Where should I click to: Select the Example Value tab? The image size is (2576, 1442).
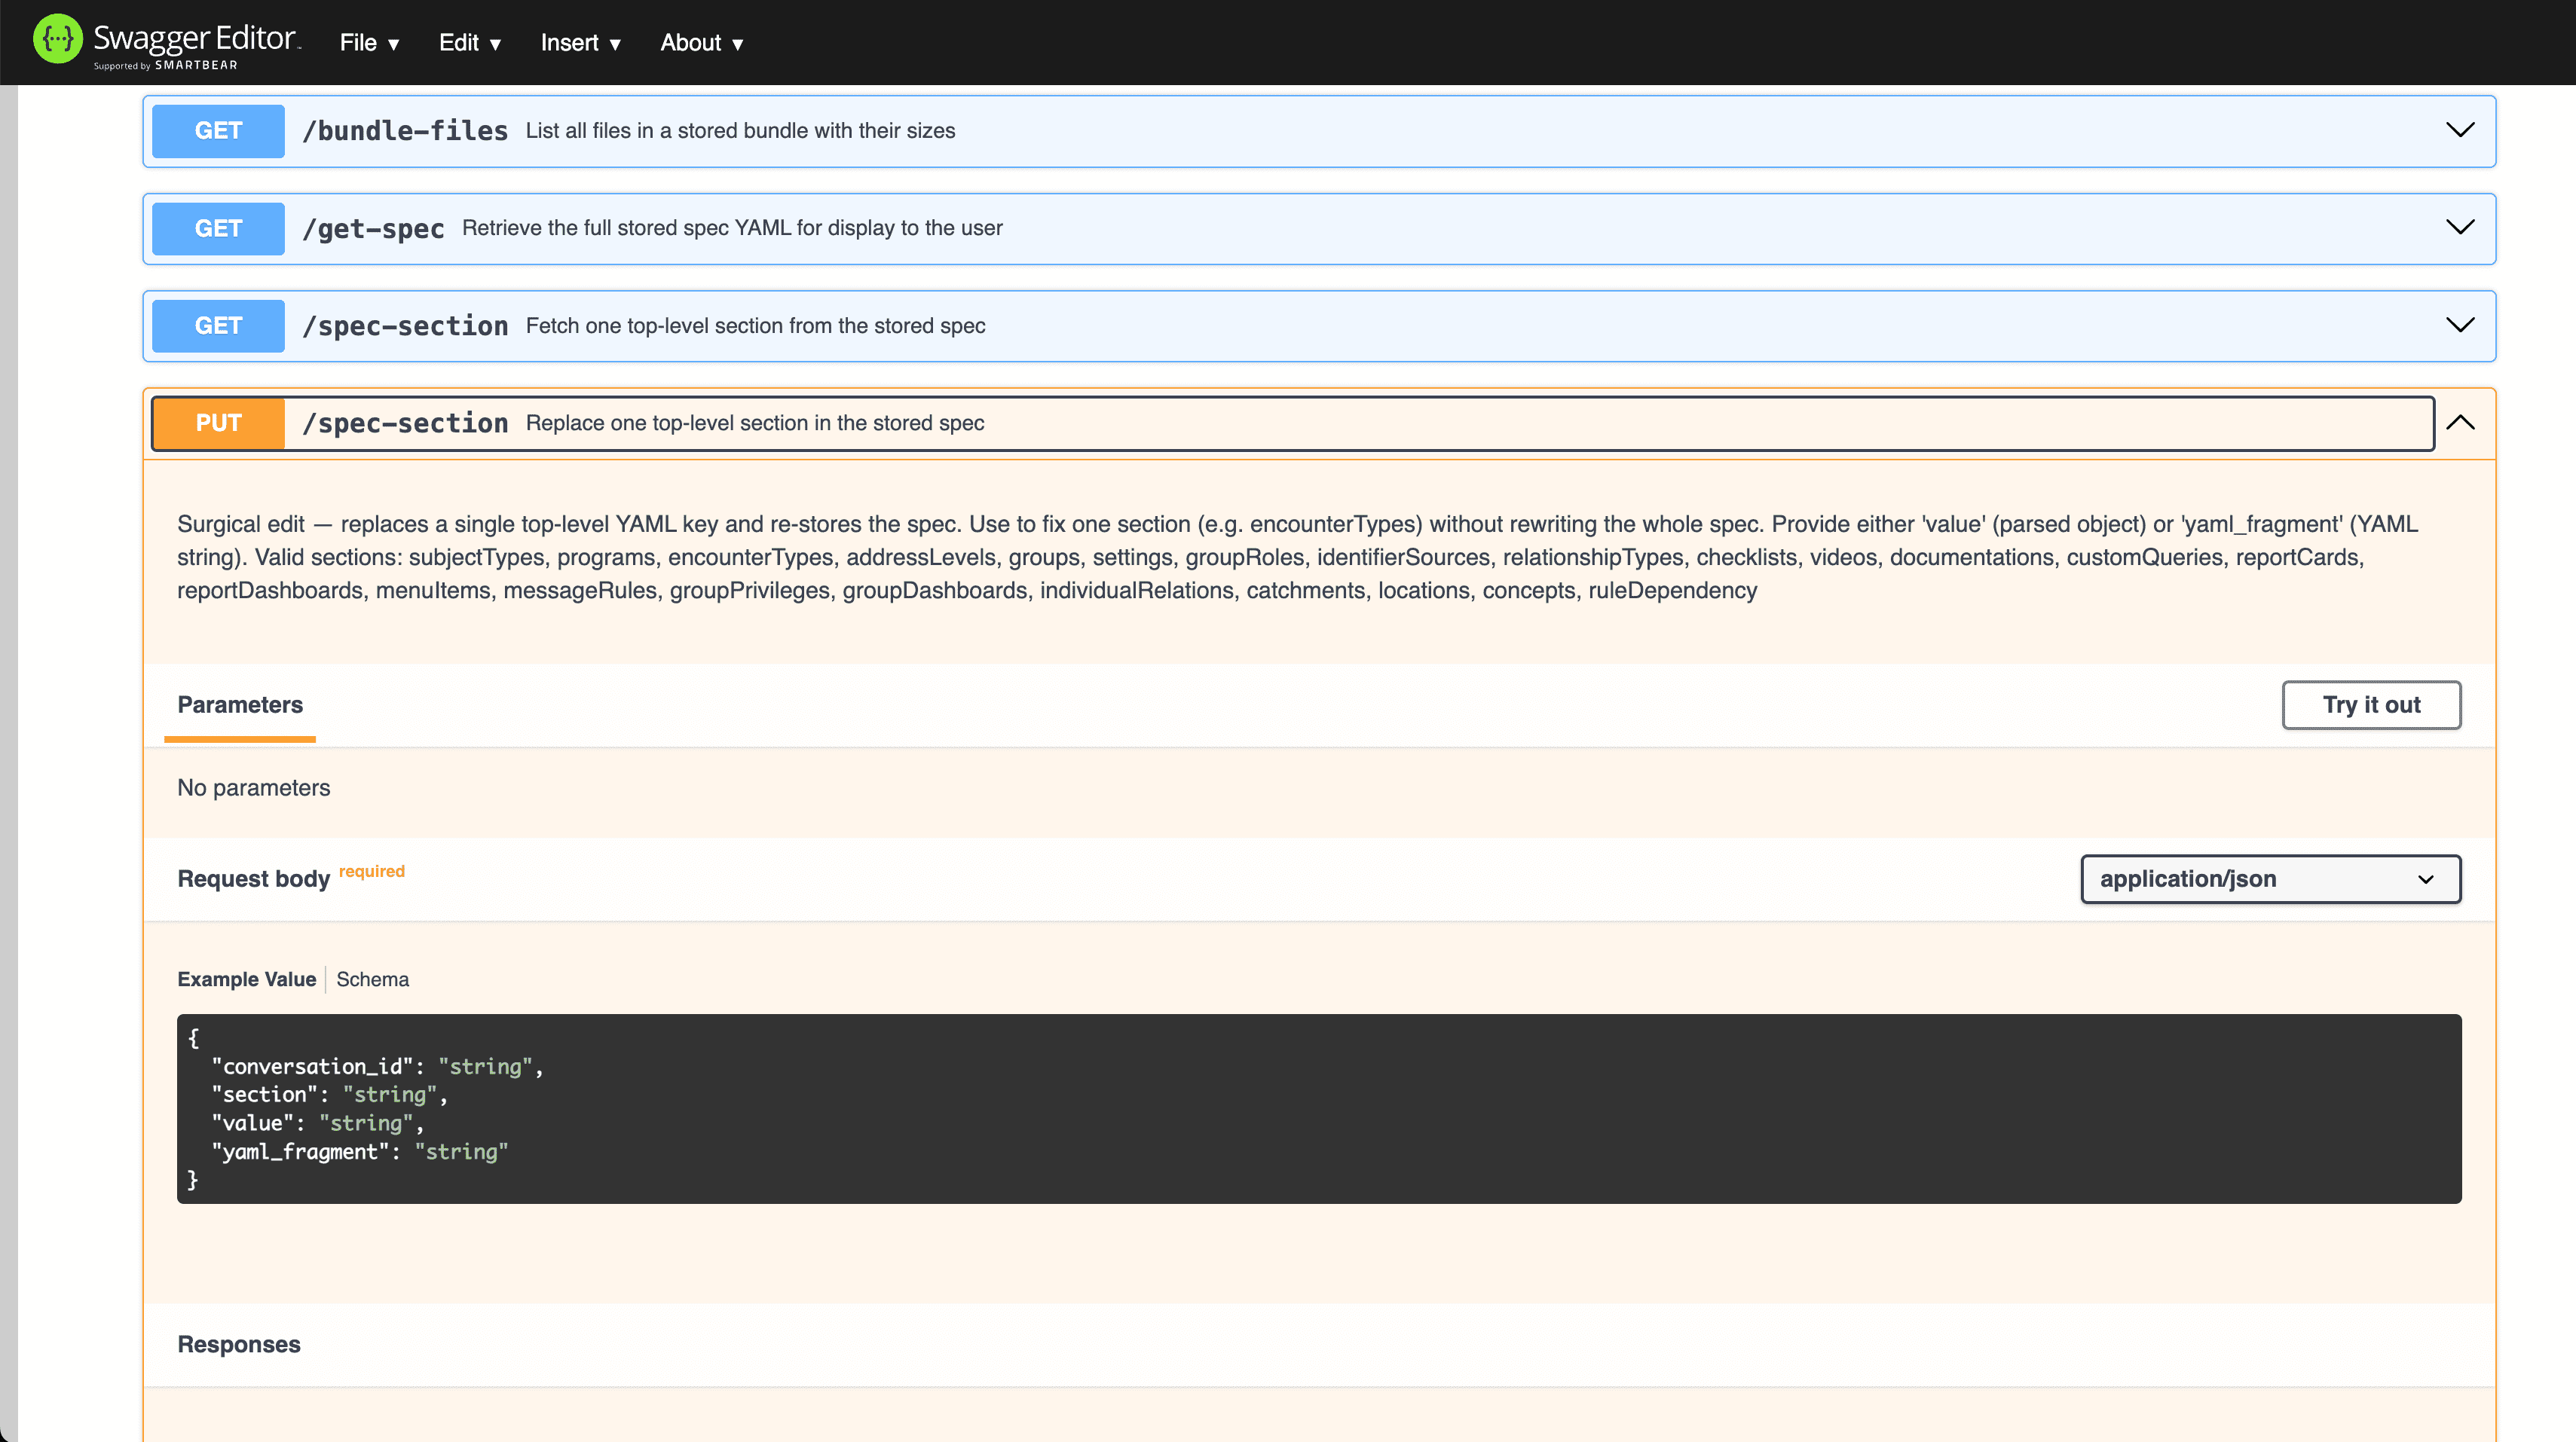(246, 980)
